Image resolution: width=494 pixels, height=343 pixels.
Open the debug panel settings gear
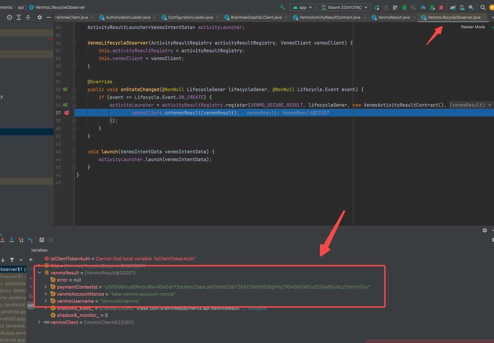pyautogui.click(x=484, y=230)
